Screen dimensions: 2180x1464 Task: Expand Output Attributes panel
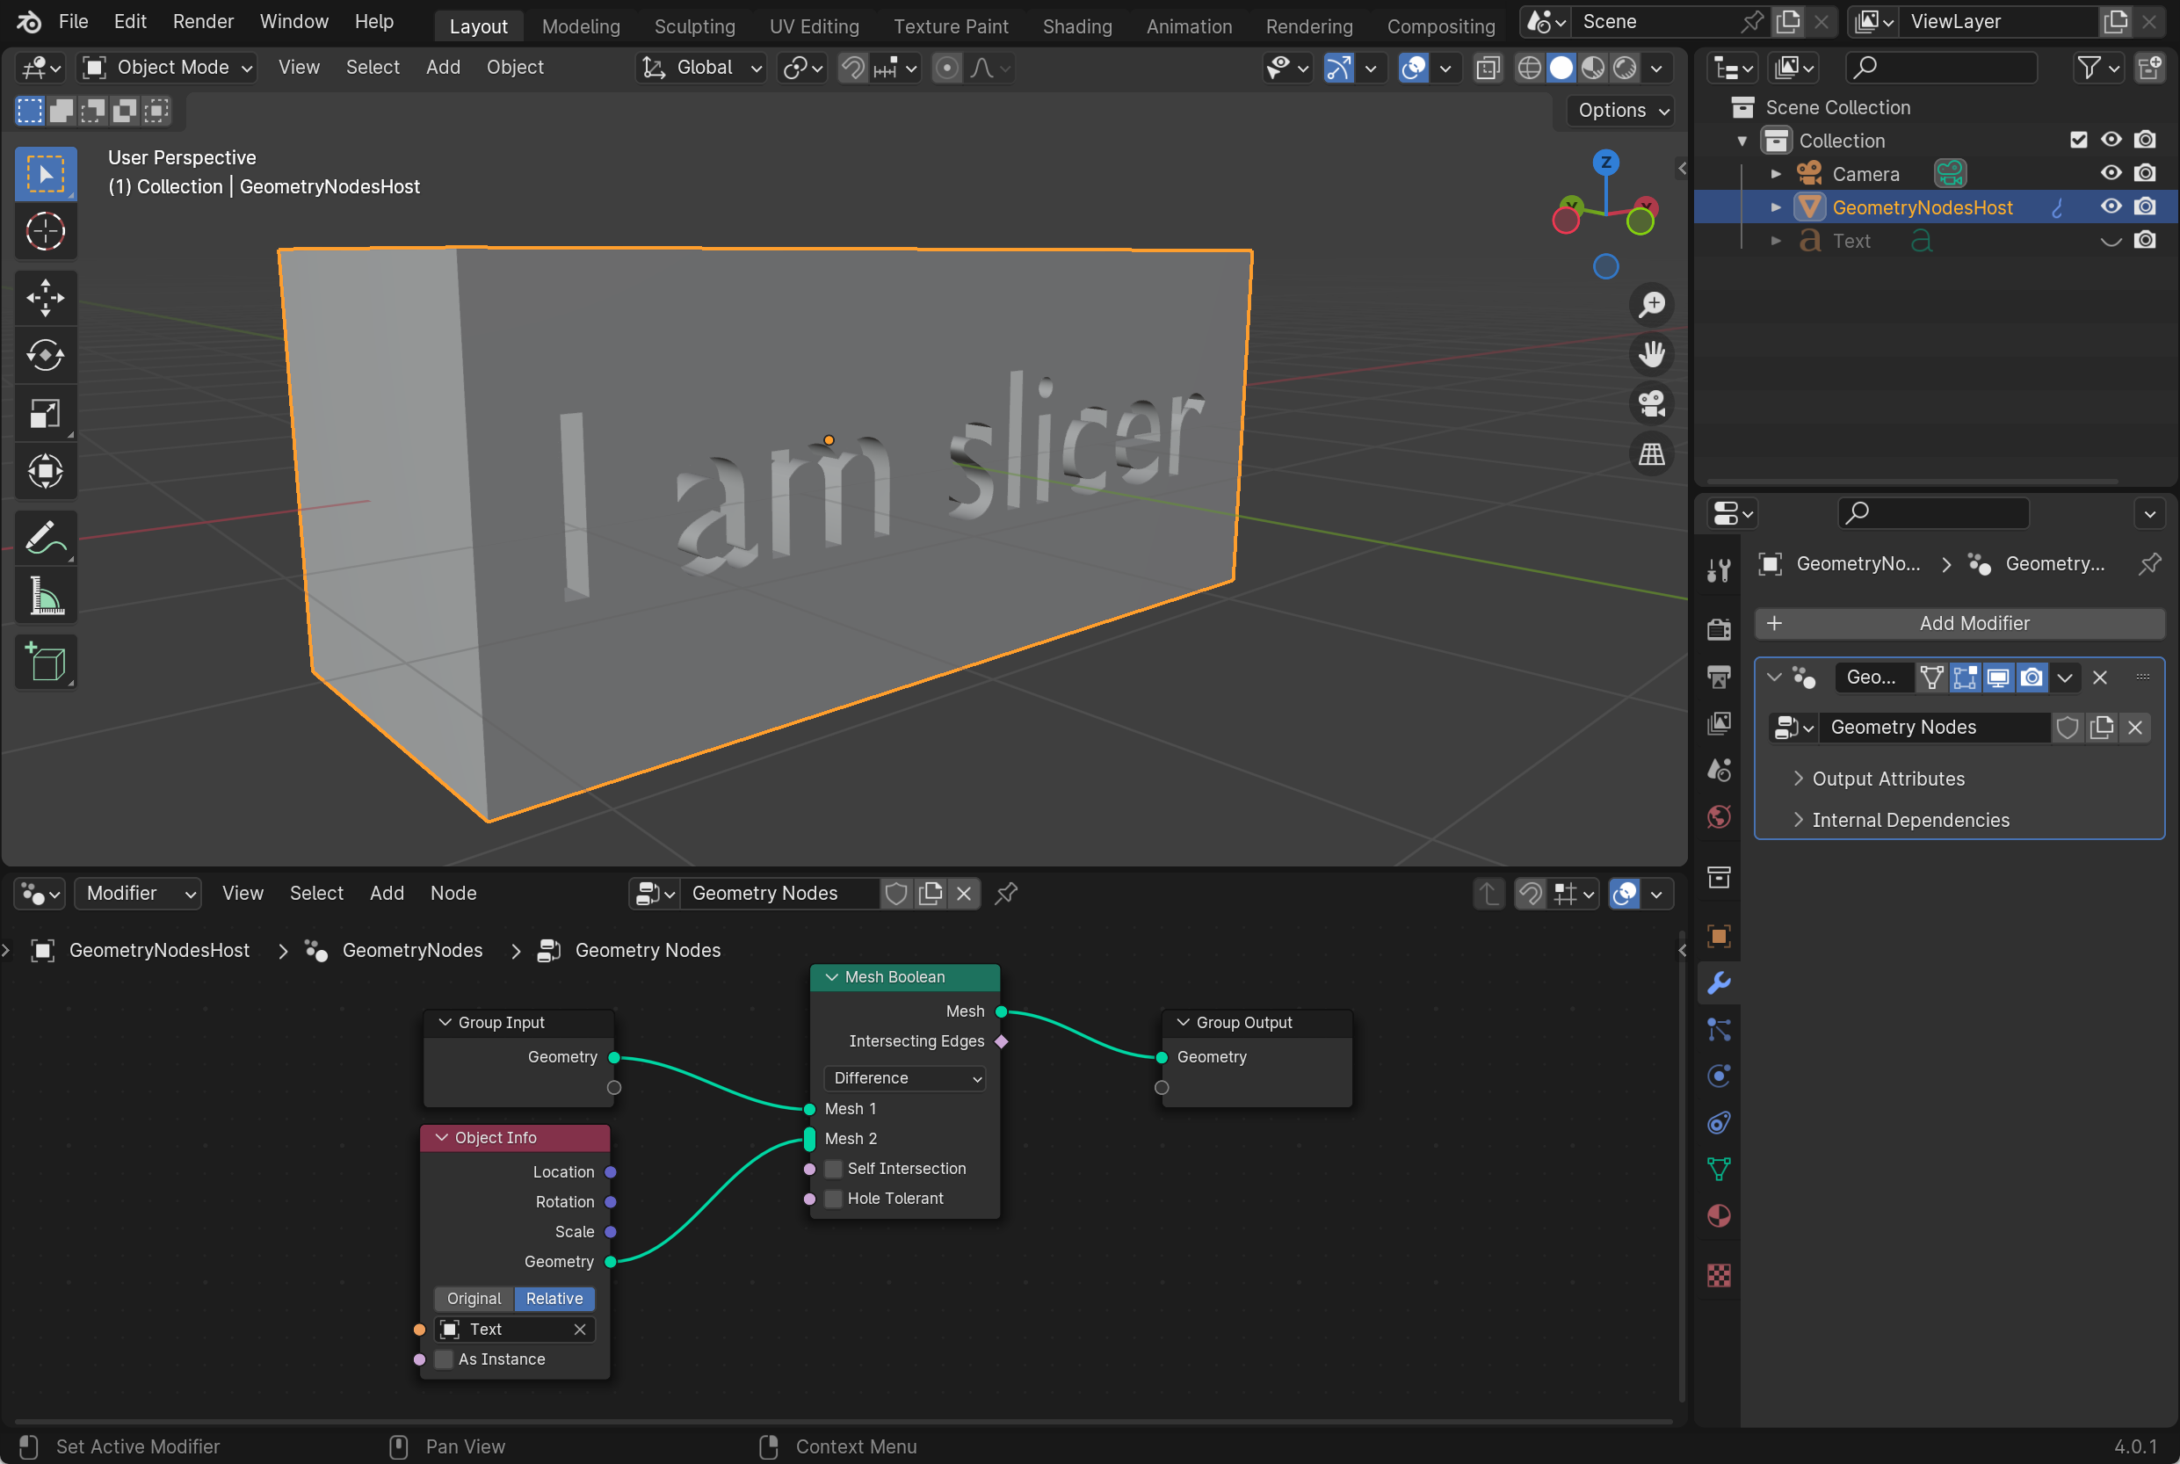[x=1887, y=779]
